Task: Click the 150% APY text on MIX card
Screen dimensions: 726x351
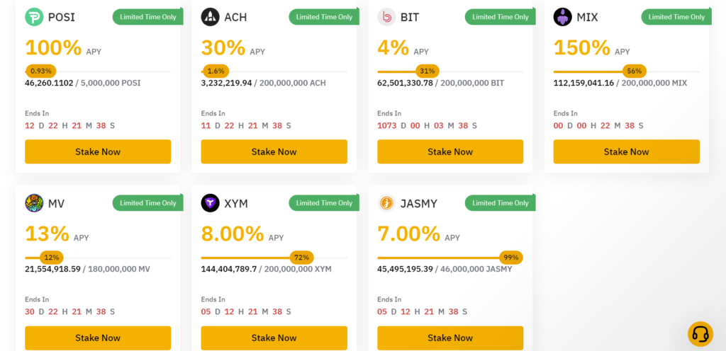Action: 581,48
